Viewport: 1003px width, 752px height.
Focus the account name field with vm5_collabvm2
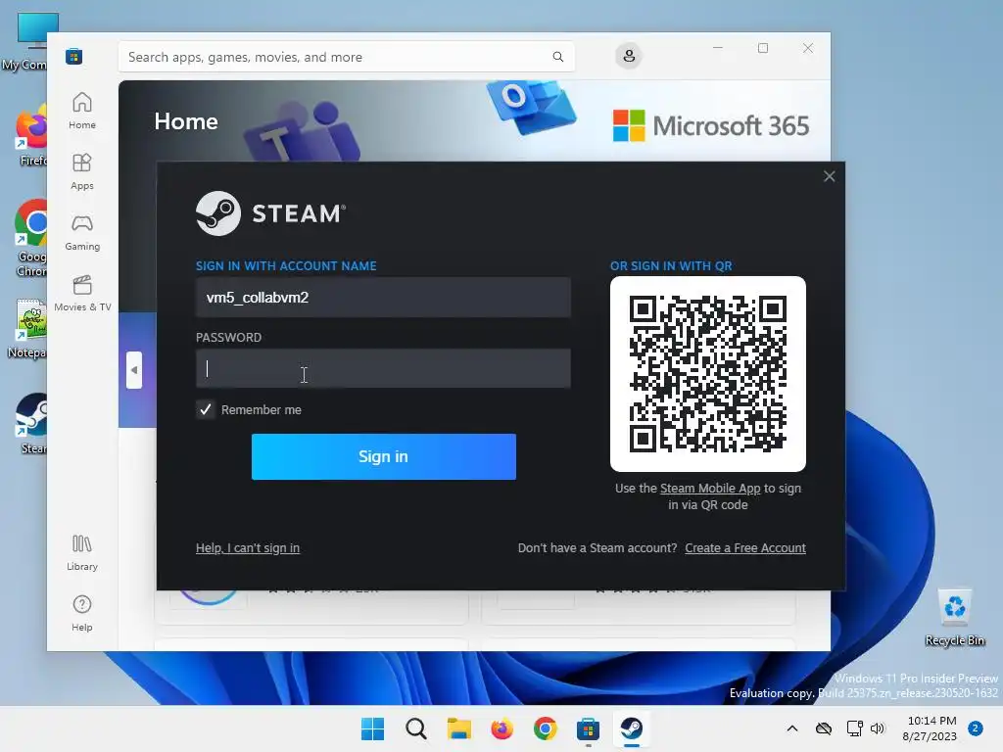tap(383, 298)
